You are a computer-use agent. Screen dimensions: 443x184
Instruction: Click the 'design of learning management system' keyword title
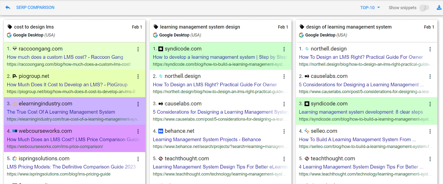pos(349,27)
